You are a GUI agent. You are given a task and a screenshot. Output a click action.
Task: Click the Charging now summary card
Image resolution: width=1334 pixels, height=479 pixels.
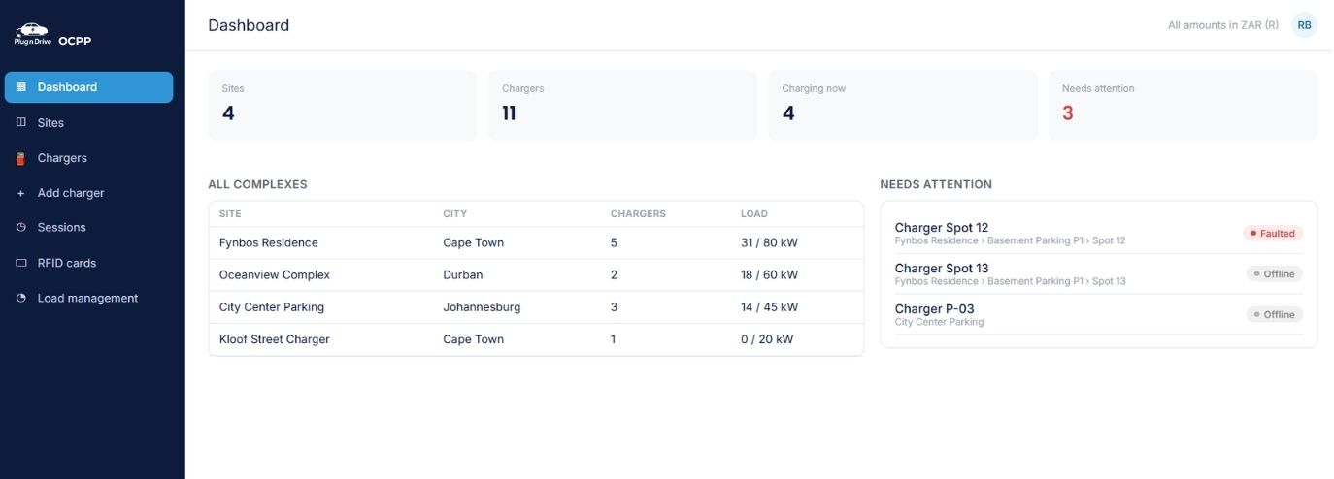(903, 105)
